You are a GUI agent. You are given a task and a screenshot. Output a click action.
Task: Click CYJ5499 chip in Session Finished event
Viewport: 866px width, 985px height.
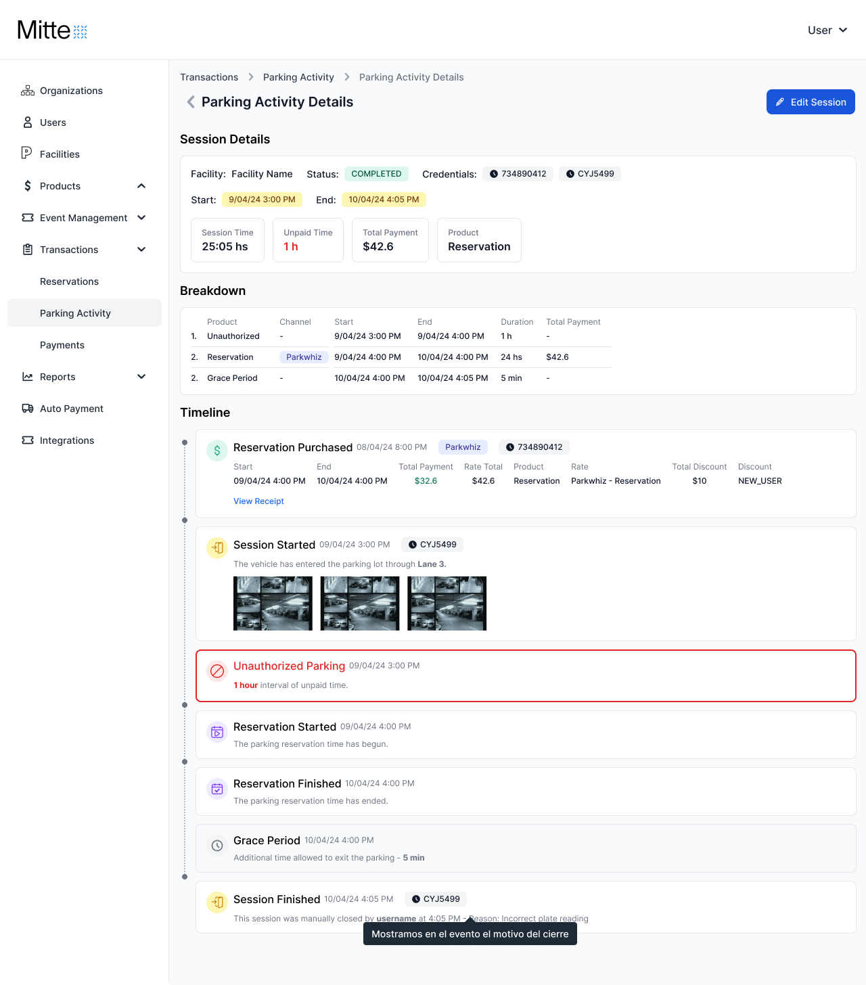(436, 899)
